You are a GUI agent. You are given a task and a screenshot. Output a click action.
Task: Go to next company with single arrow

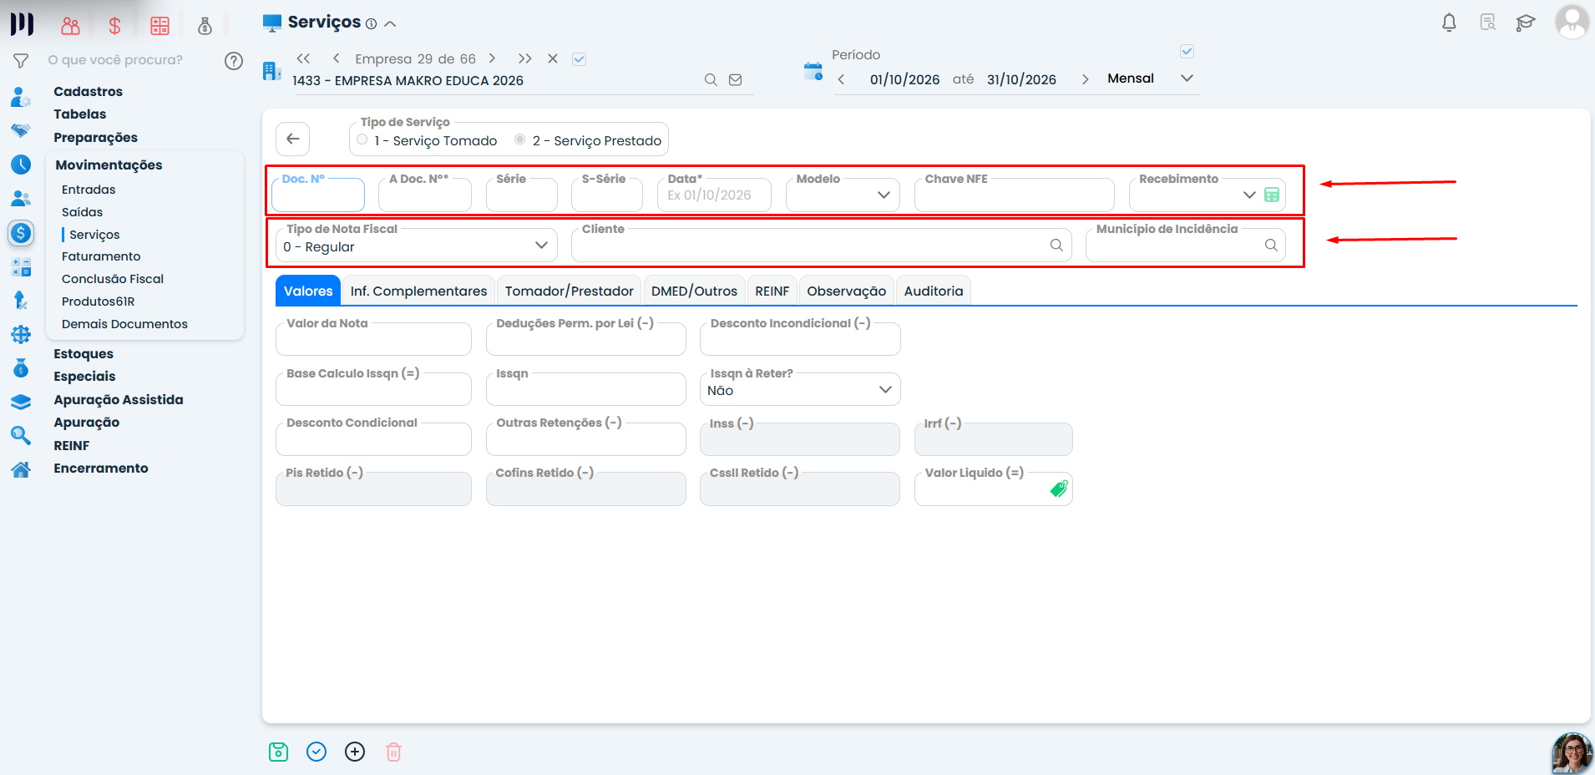[492, 58]
